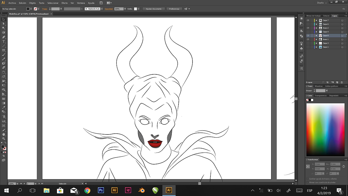Hide the Capa 7 layer
The height and width of the screenshot is (196, 348).
(308, 20)
